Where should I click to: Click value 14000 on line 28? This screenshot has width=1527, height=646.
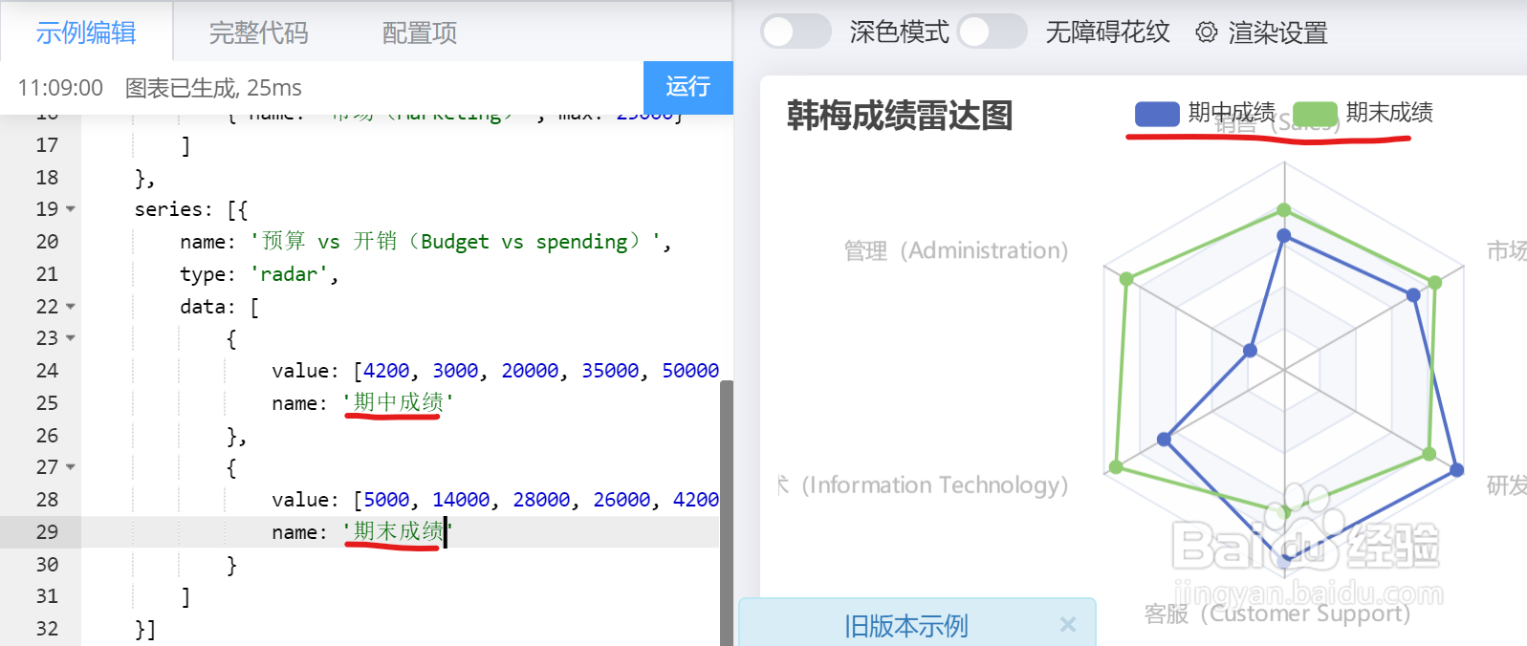click(461, 500)
